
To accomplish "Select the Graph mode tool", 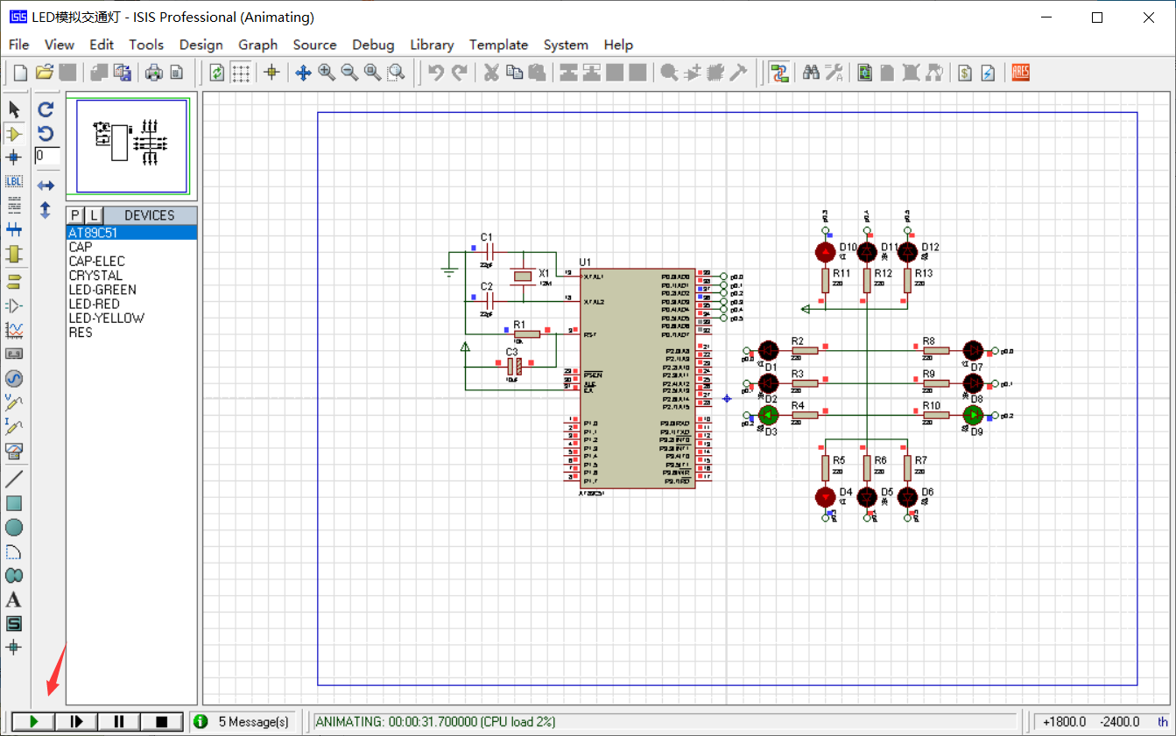I will coord(14,330).
